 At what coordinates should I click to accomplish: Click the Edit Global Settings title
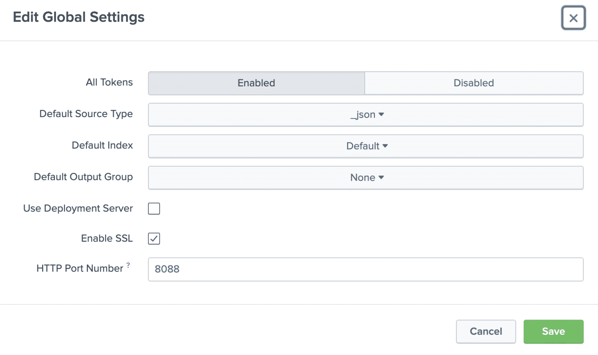pyautogui.click(x=78, y=17)
